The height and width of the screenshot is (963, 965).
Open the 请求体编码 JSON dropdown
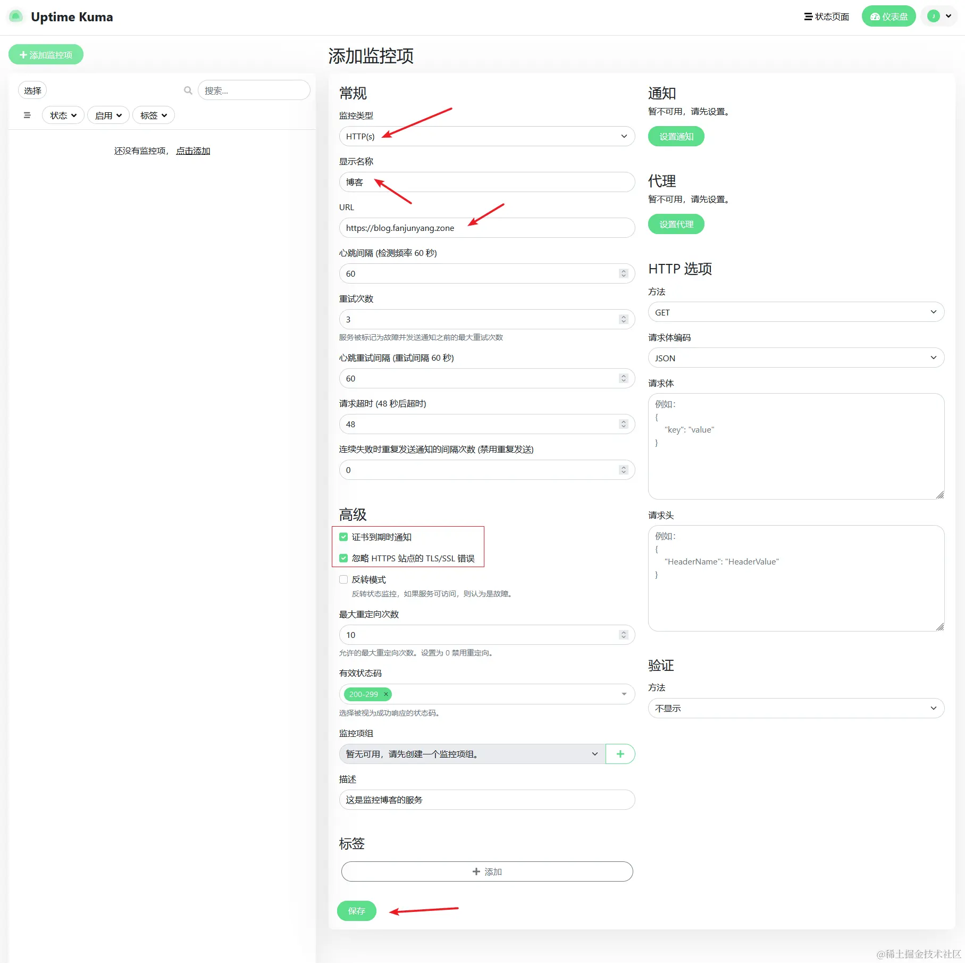point(796,358)
